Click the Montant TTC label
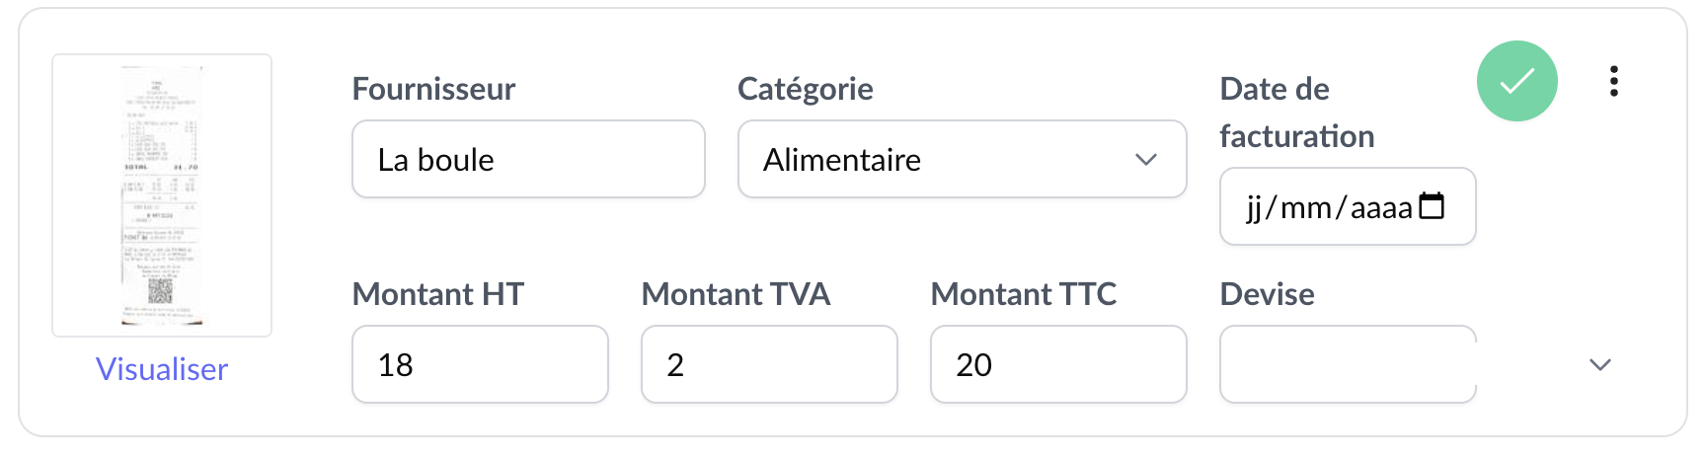Screen dimensions: 1706x458 point(1023,294)
